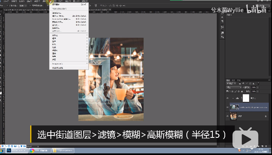Select the 背景 layer thumbnail

(233, 116)
